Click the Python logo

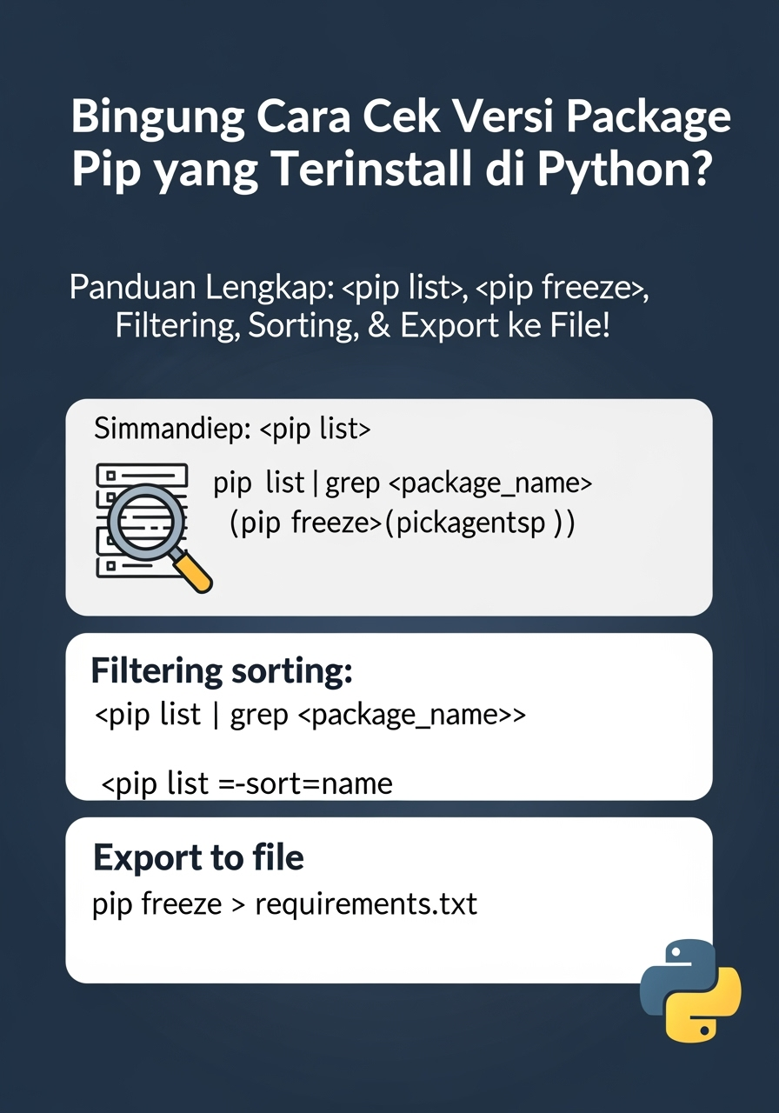coord(690,990)
